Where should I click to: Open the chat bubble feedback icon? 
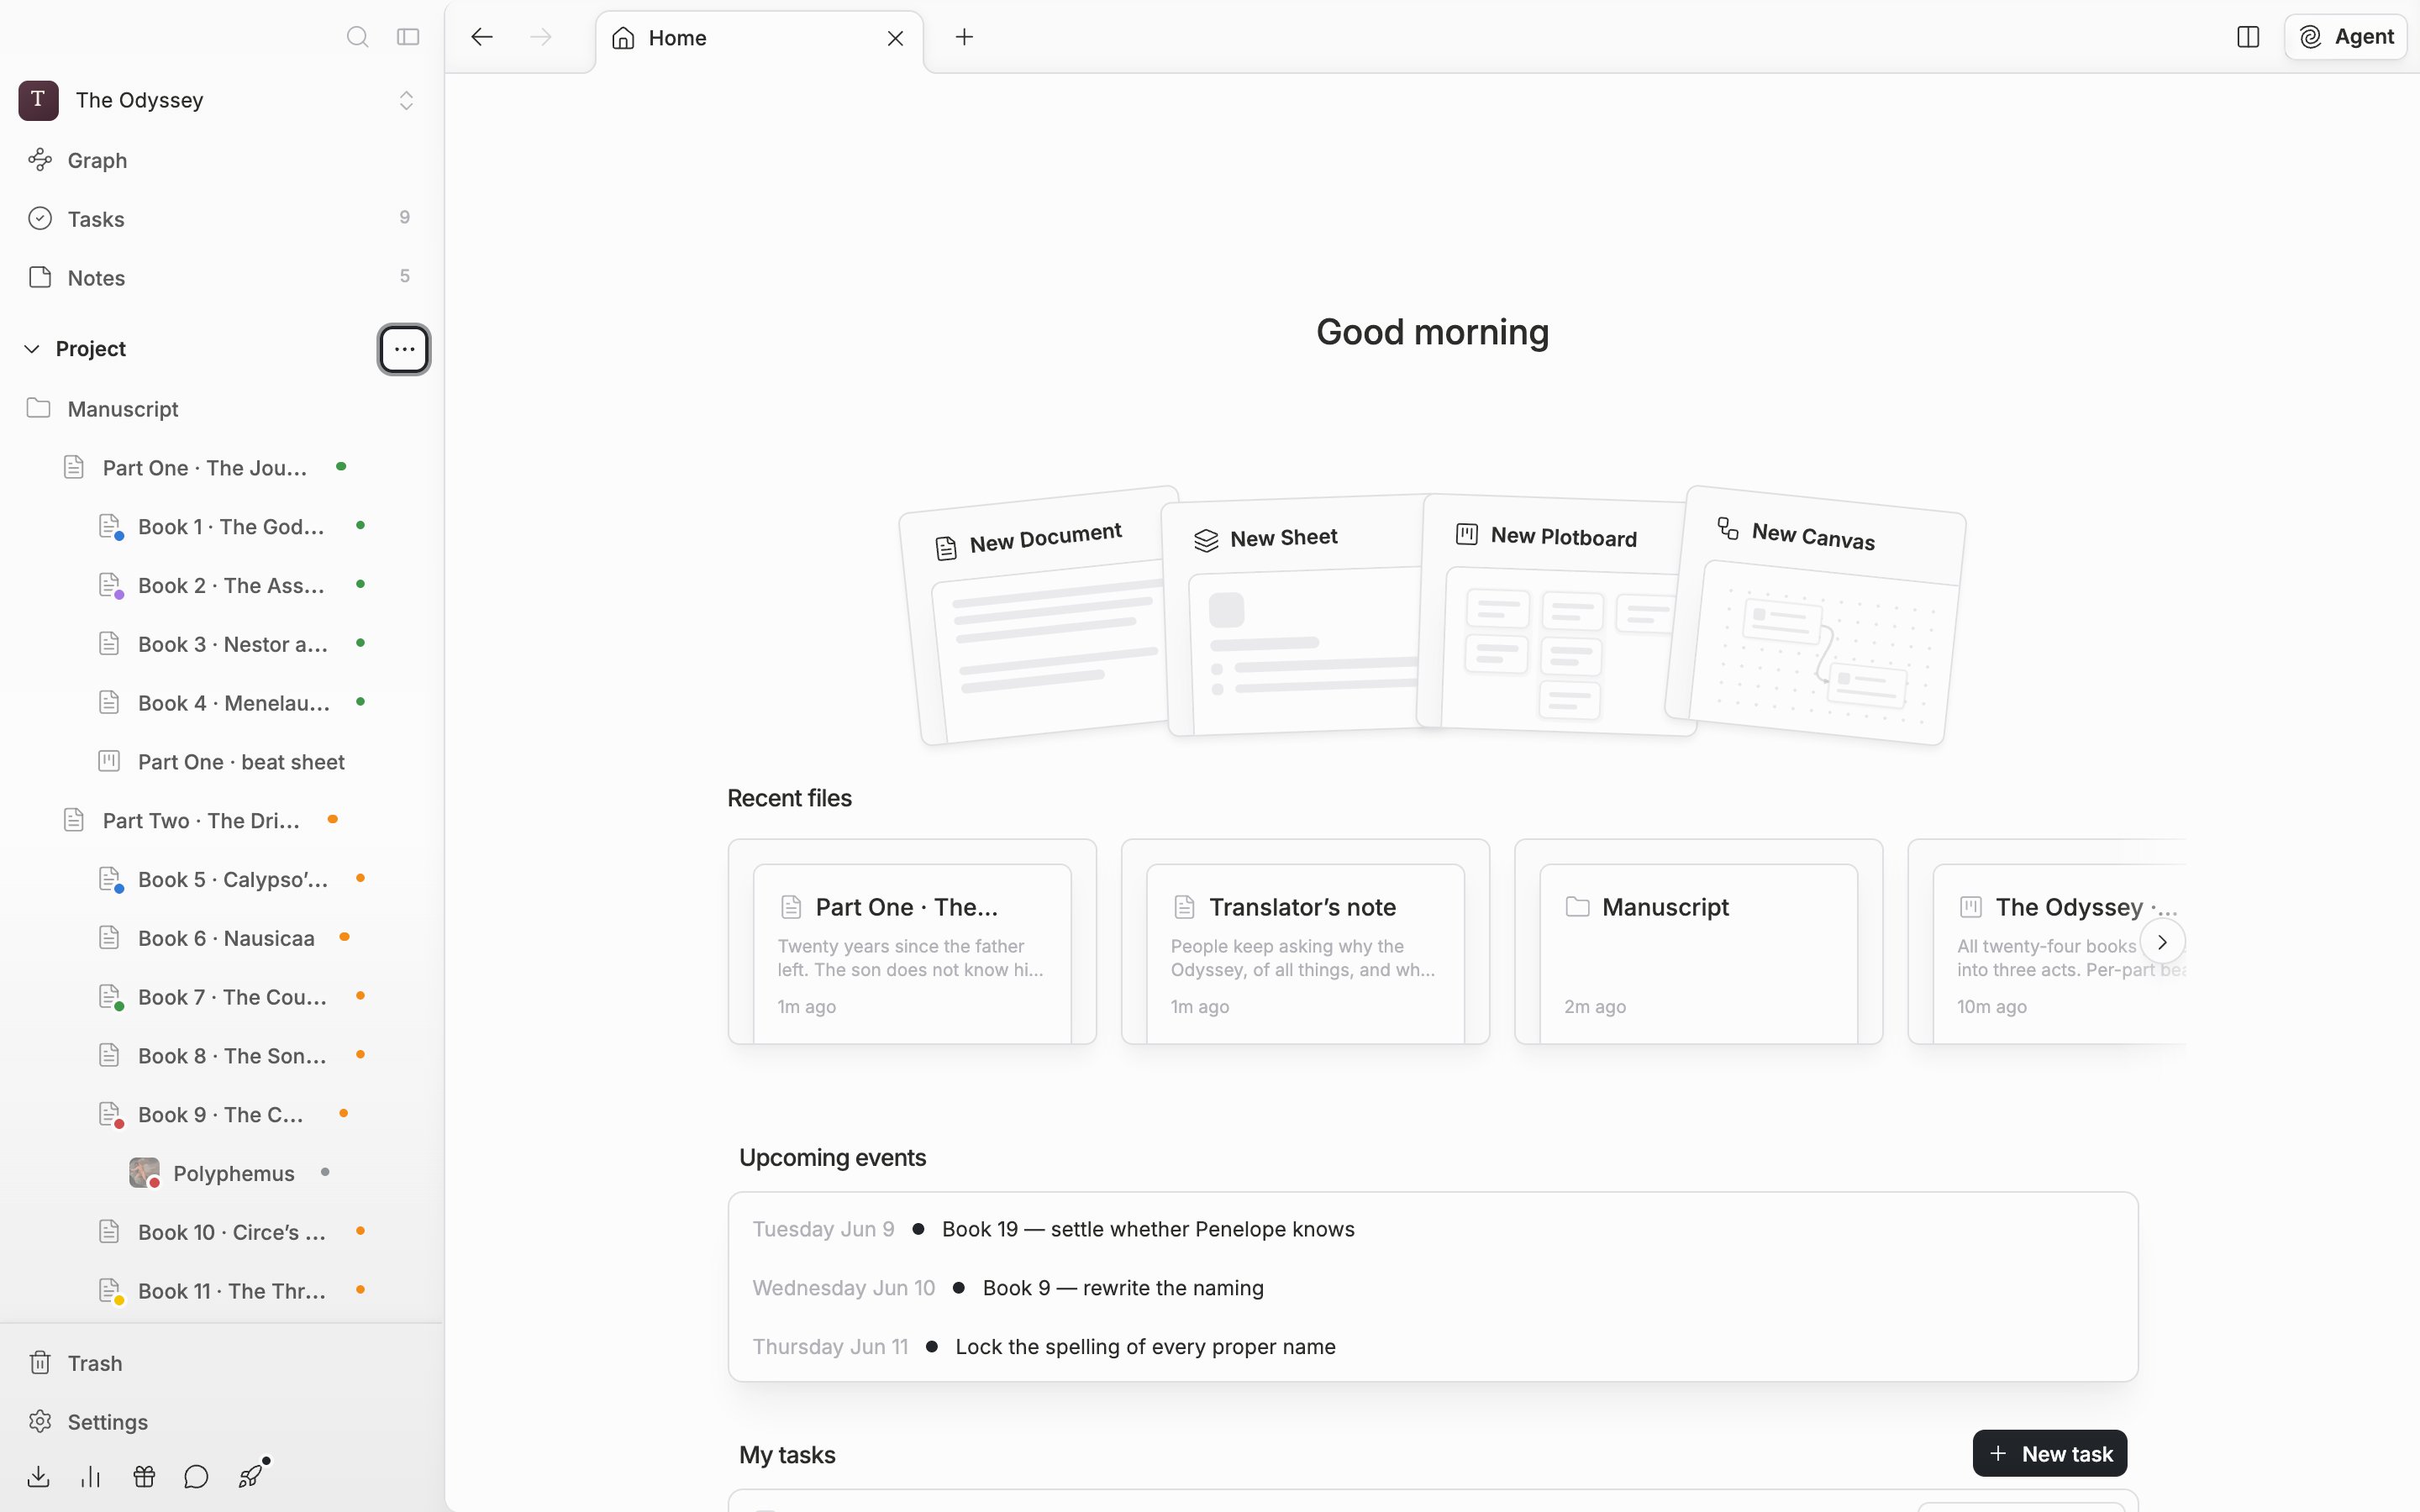coord(196,1477)
